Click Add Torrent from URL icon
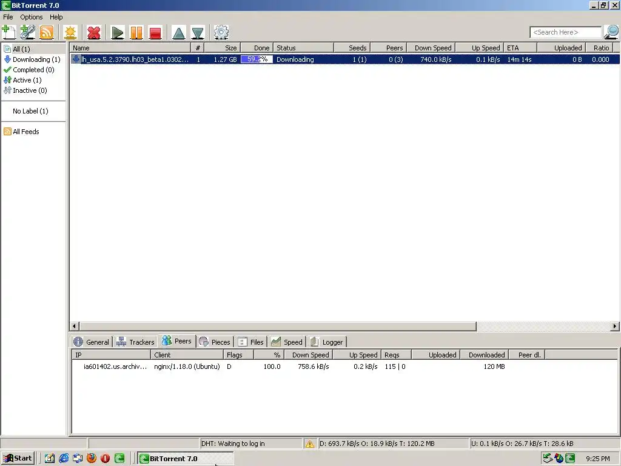 point(28,32)
